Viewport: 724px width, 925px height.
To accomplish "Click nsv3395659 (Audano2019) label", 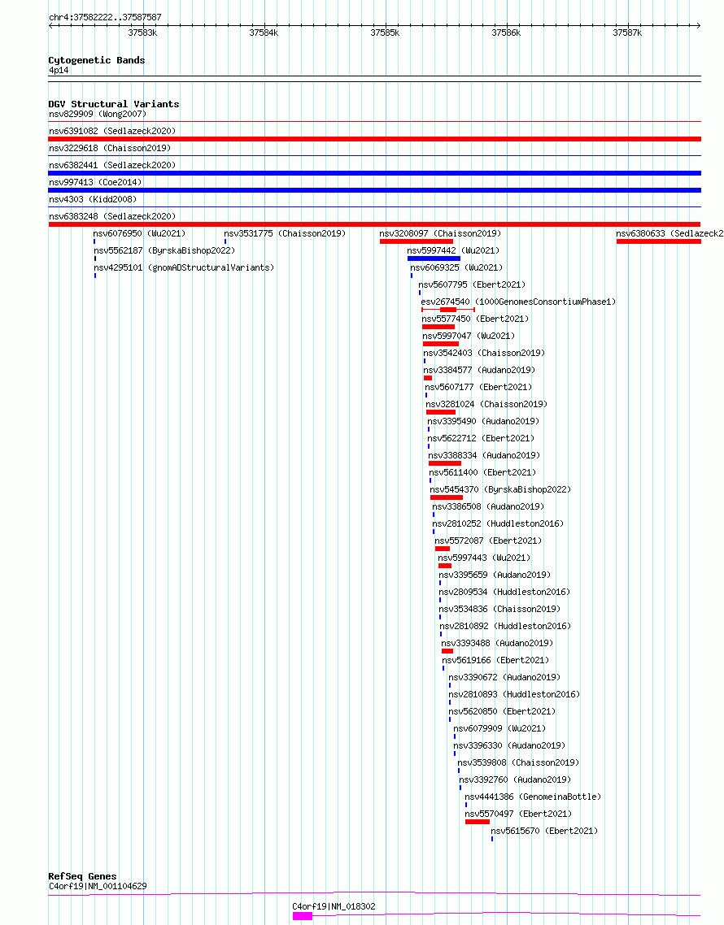I will coord(495,575).
